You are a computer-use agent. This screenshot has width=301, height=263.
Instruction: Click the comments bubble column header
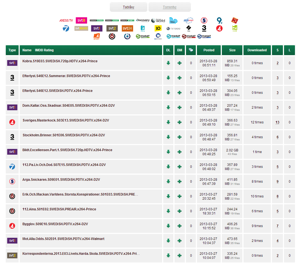pyautogui.click(x=191, y=50)
